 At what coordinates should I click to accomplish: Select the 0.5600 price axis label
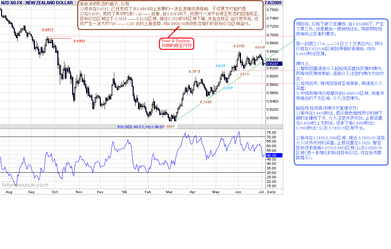[272, 93]
